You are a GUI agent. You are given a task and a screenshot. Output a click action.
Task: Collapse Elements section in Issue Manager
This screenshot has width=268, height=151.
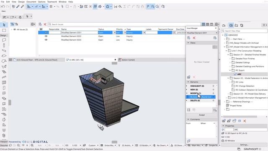tap(188, 82)
